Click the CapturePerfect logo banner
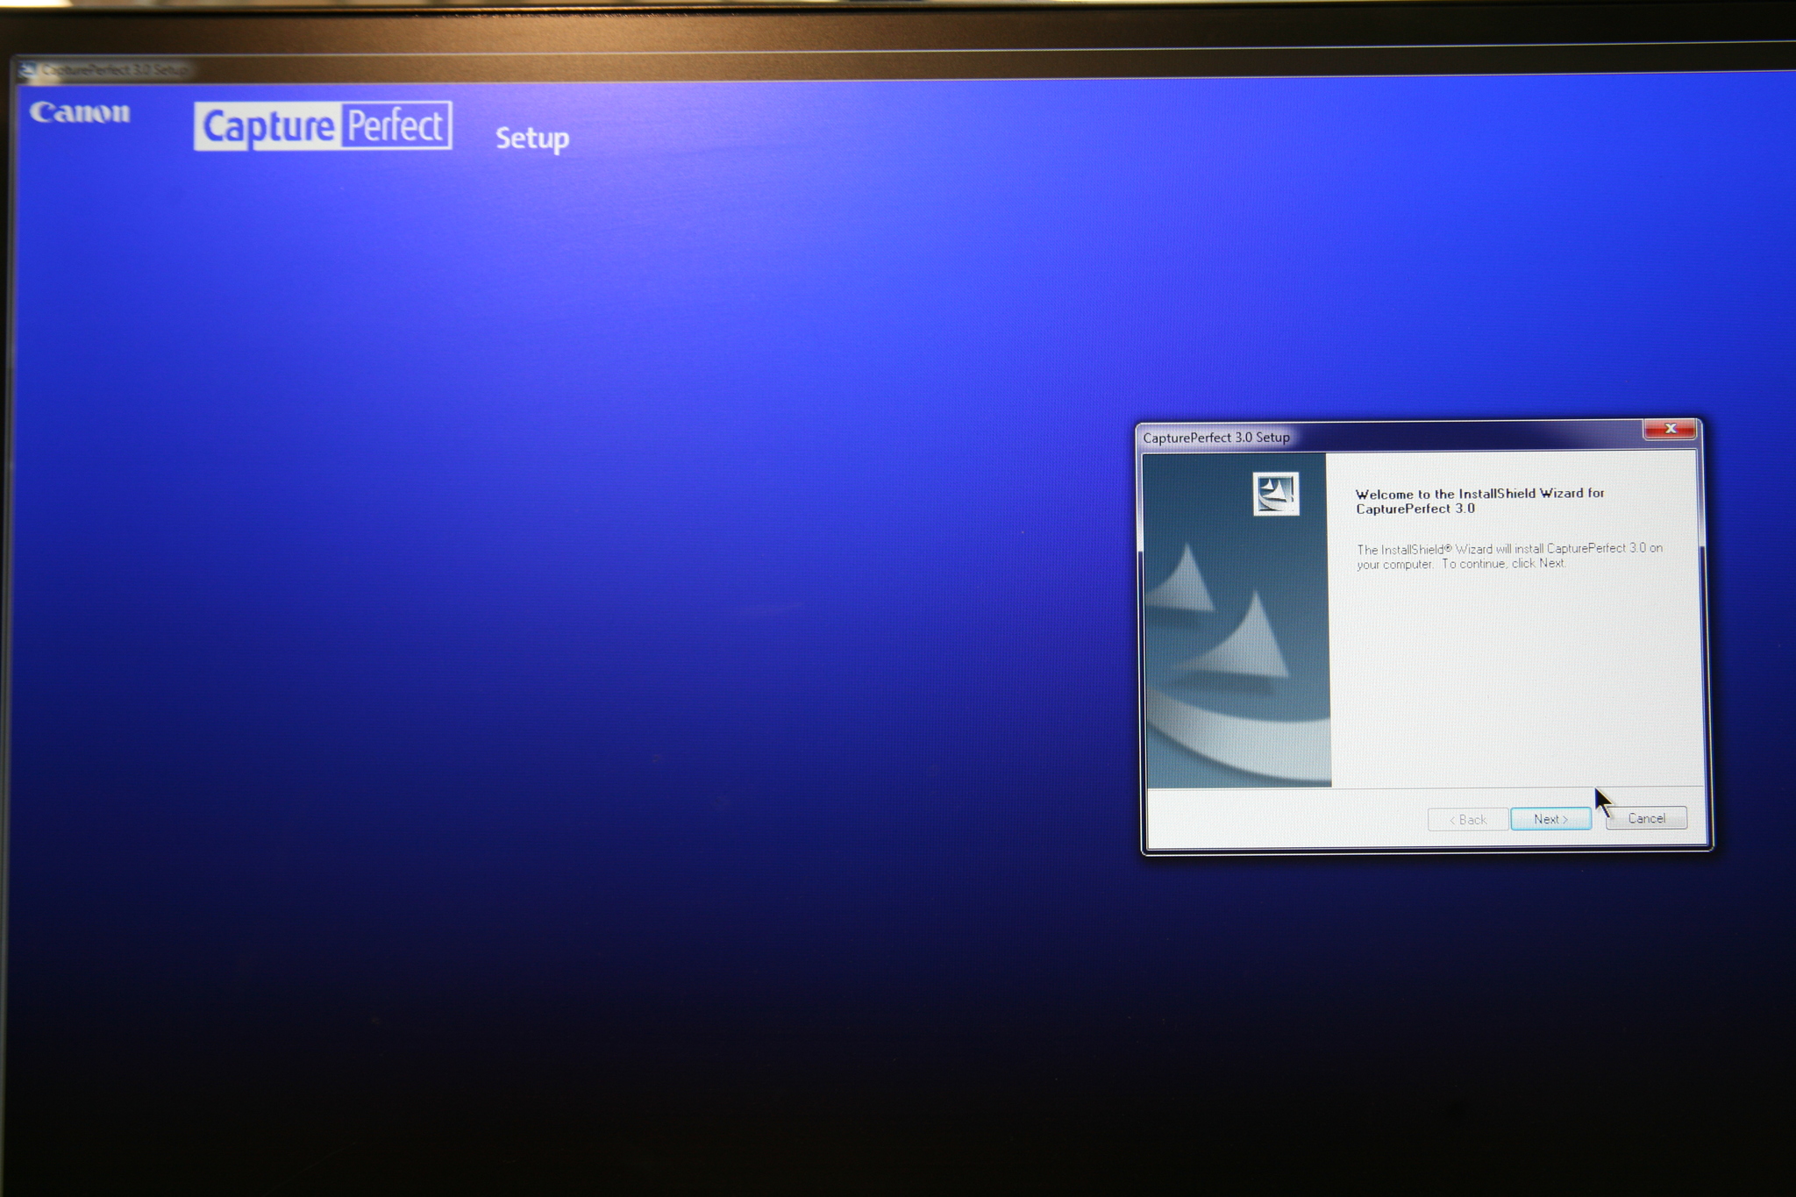The width and height of the screenshot is (1796, 1197). coord(323,126)
